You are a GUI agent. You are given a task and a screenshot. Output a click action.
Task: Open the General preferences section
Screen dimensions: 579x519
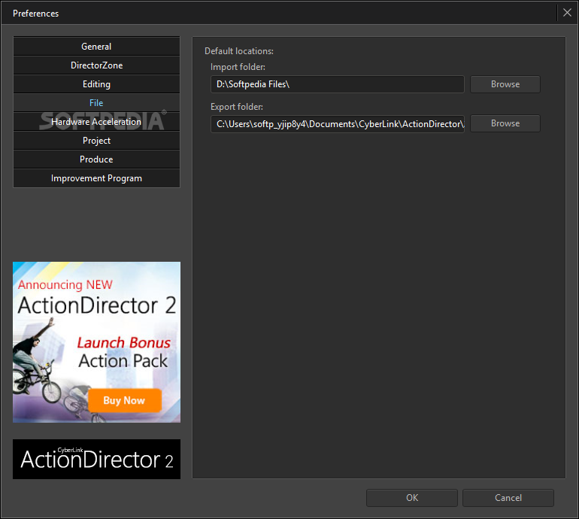pos(96,47)
